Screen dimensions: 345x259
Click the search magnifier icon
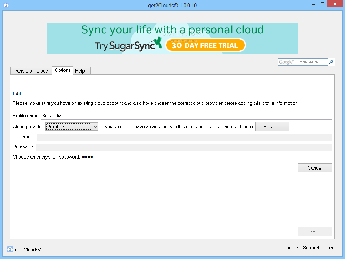pos(331,62)
